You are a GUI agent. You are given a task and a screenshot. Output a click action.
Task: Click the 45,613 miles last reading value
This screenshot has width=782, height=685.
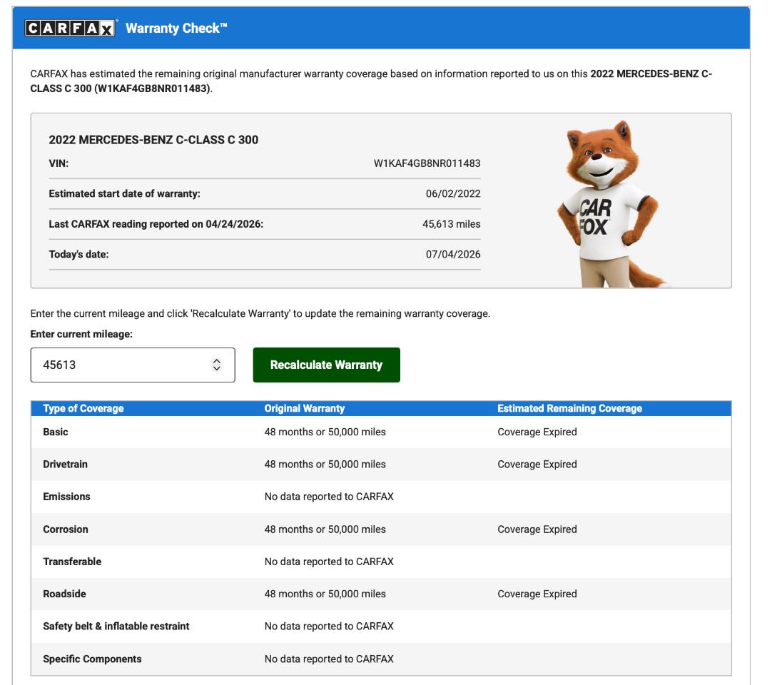(452, 224)
